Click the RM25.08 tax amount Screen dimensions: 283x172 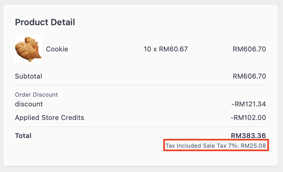coord(253,145)
